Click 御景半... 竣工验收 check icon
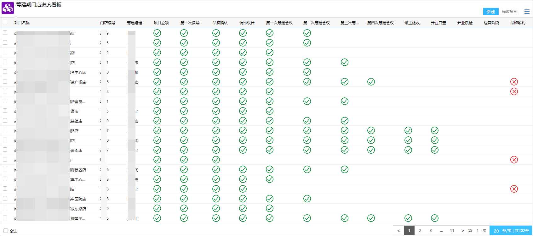Viewport: 533px width, 236px height. coord(408,218)
